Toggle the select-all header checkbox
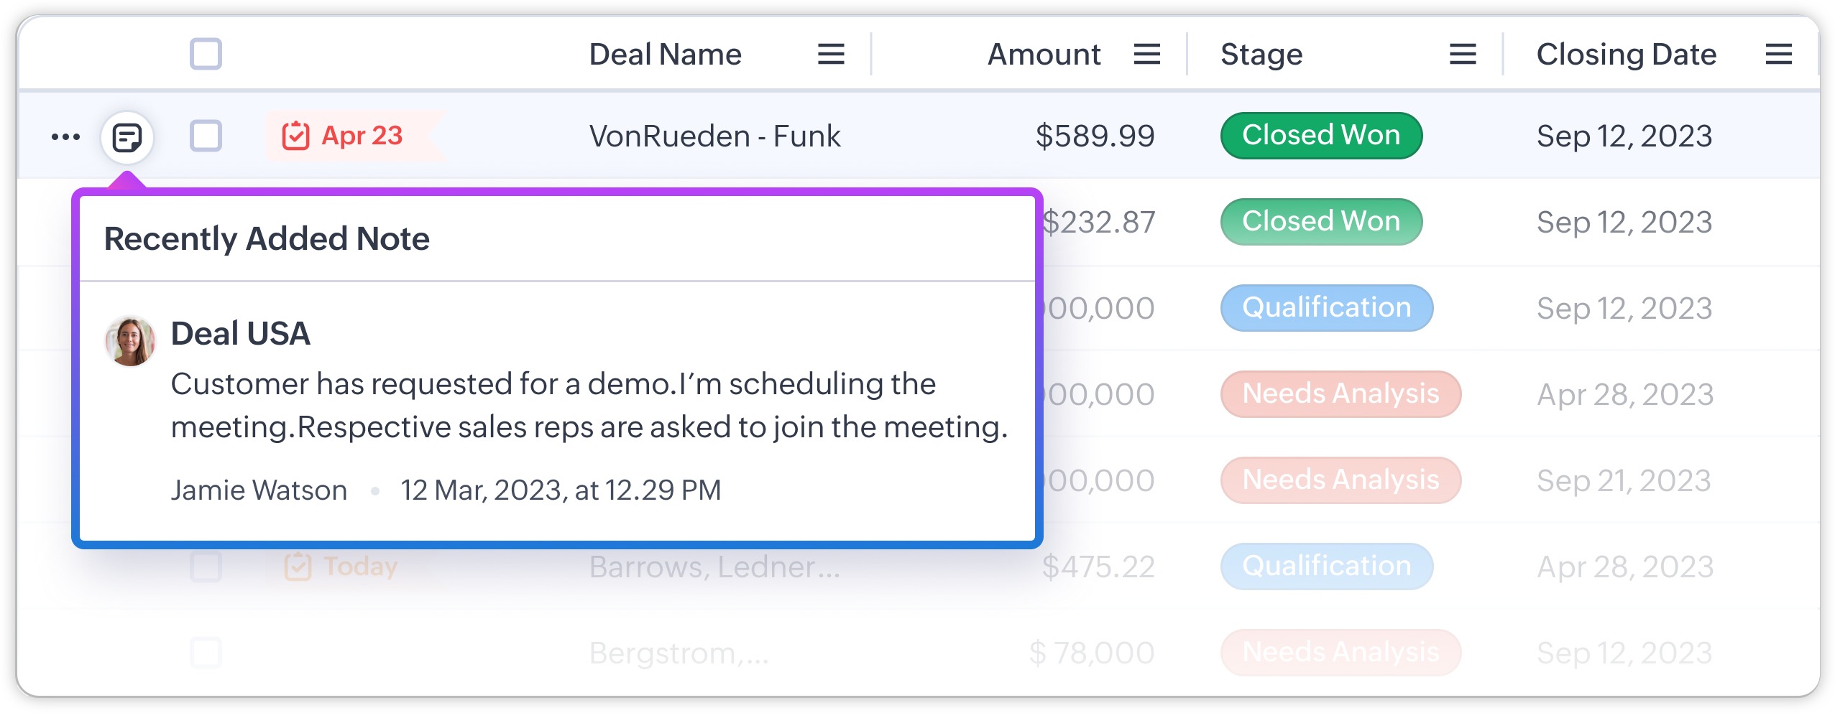This screenshot has height=713, width=1835. (206, 55)
